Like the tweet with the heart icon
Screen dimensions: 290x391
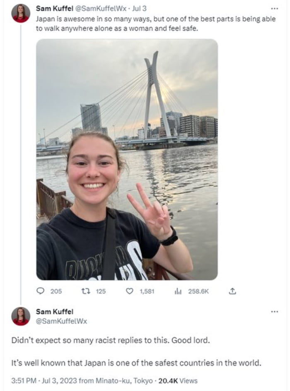coord(130,291)
